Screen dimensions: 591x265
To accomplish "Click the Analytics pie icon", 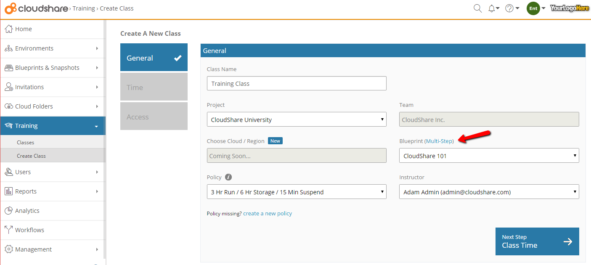I will click(x=8, y=211).
